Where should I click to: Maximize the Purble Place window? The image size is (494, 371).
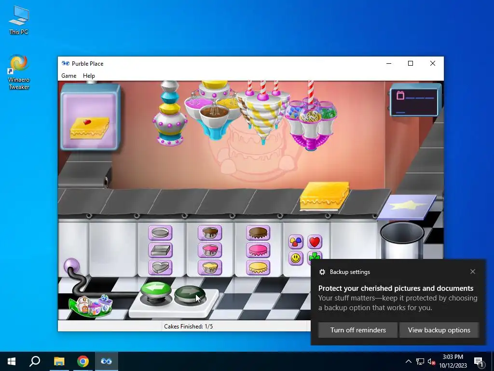pyautogui.click(x=411, y=63)
